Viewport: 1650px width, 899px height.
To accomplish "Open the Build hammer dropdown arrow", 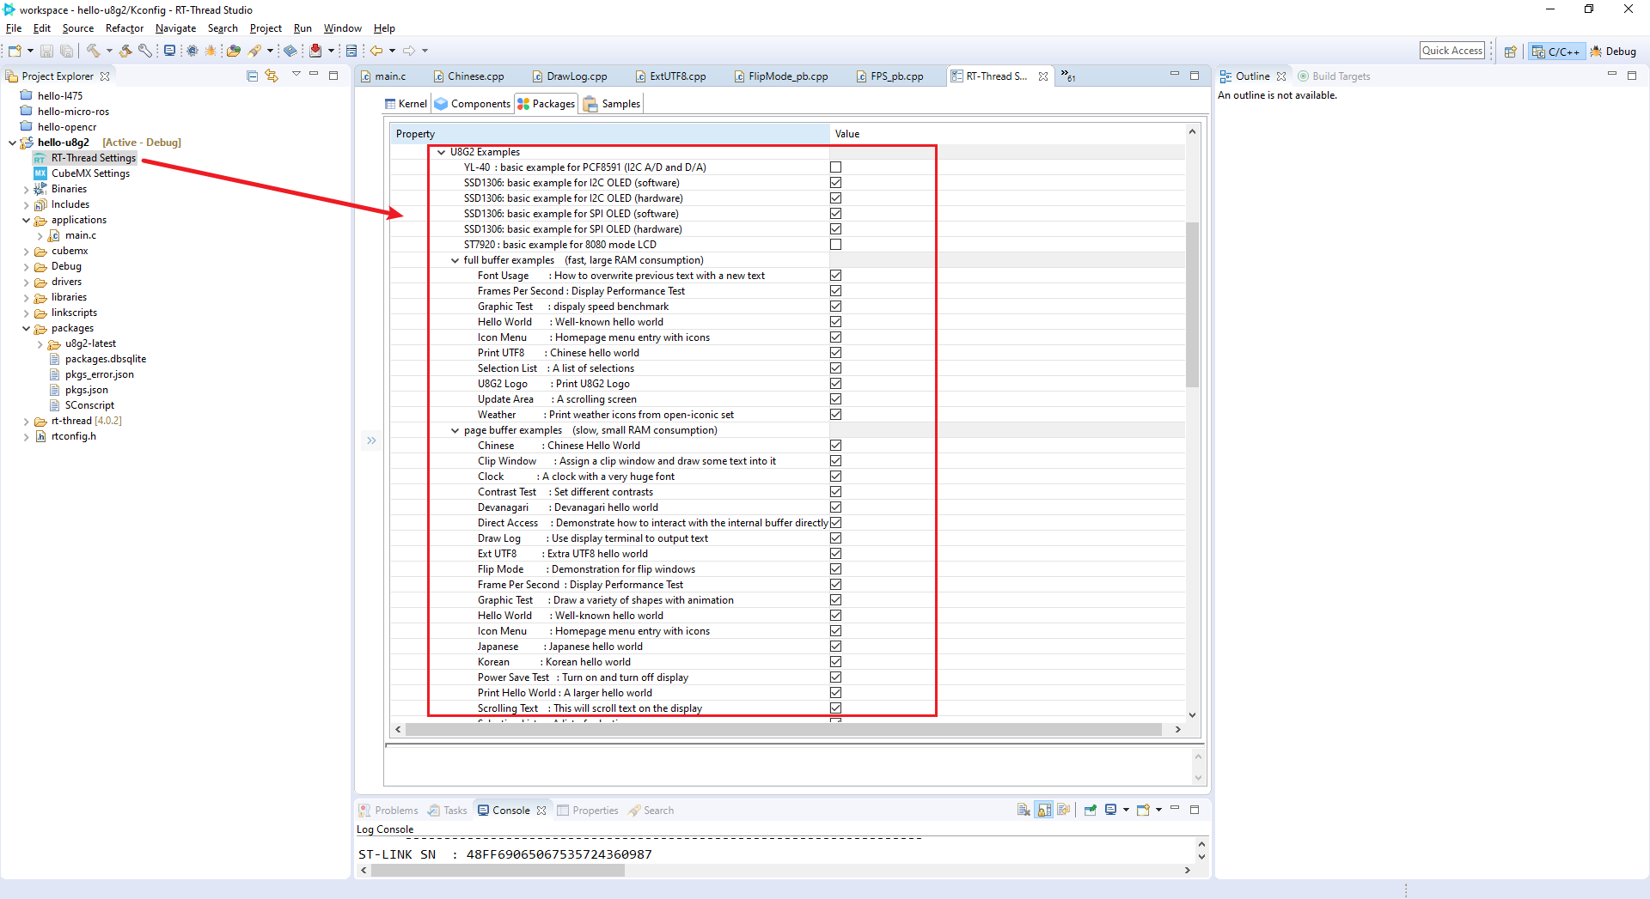I will tap(109, 52).
